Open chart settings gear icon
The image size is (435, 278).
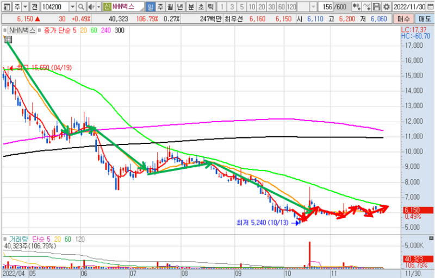(386, 7)
